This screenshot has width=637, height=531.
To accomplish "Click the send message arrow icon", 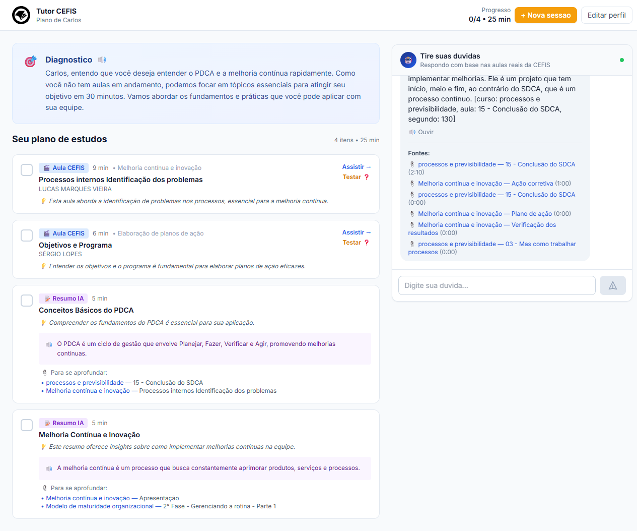I will pos(612,285).
